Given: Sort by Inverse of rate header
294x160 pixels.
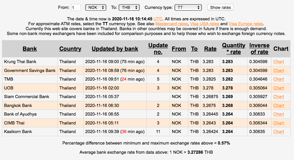Looking at the screenshot, I should point(259,48).
